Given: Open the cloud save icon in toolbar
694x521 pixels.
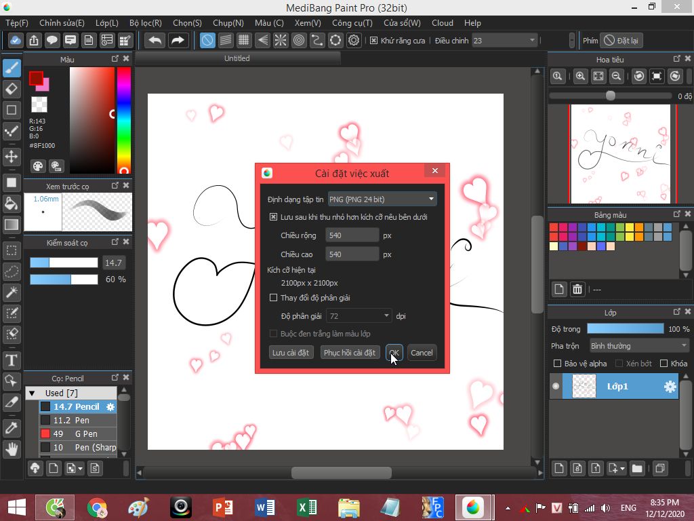Looking at the screenshot, I should click(15, 40).
